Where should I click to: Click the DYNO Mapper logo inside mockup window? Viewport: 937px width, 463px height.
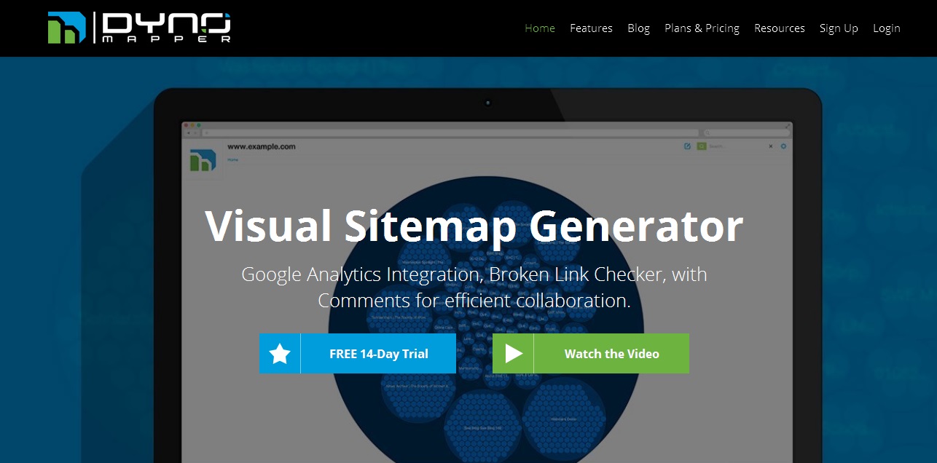(x=204, y=160)
